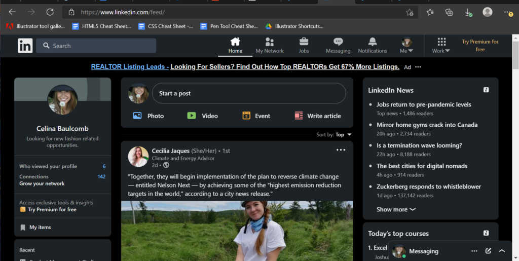Open Zuckerberg responds to whistleblower story
519x261 pixels.
(x=429, y=187)
